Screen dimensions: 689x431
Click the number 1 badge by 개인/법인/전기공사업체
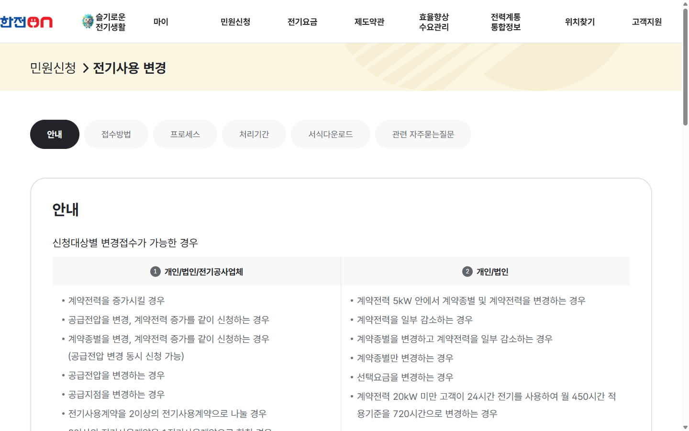click(x=155, y=272)
